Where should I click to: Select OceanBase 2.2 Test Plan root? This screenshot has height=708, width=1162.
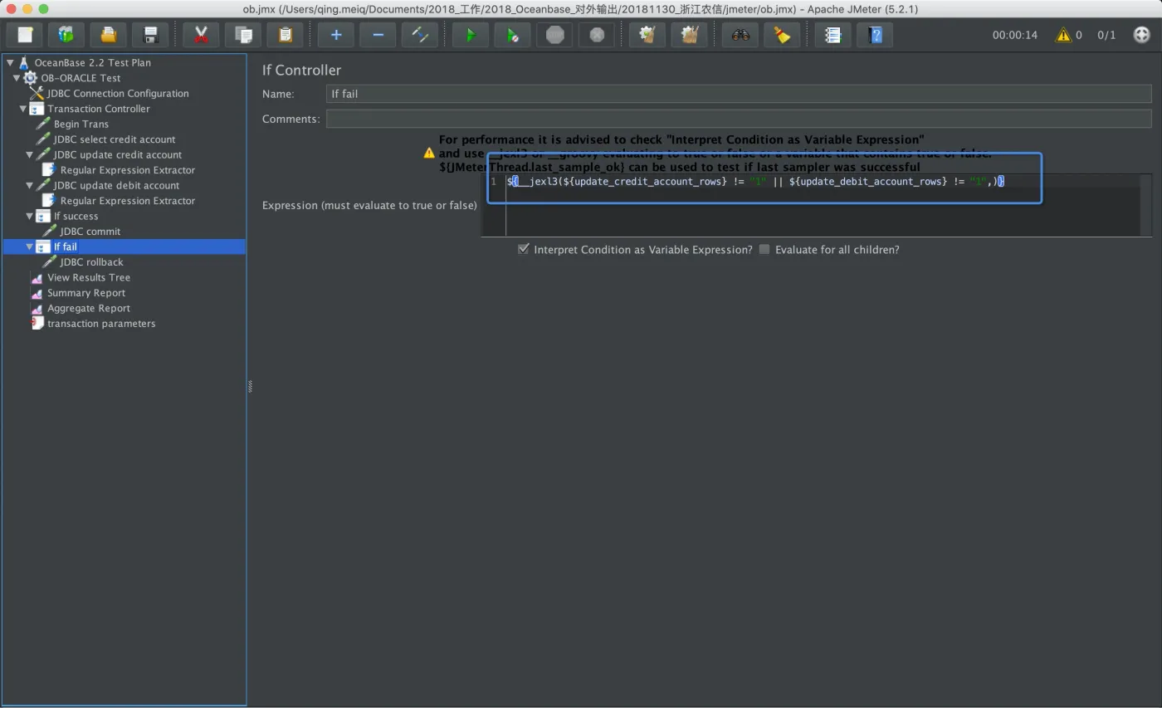point(92,62)
